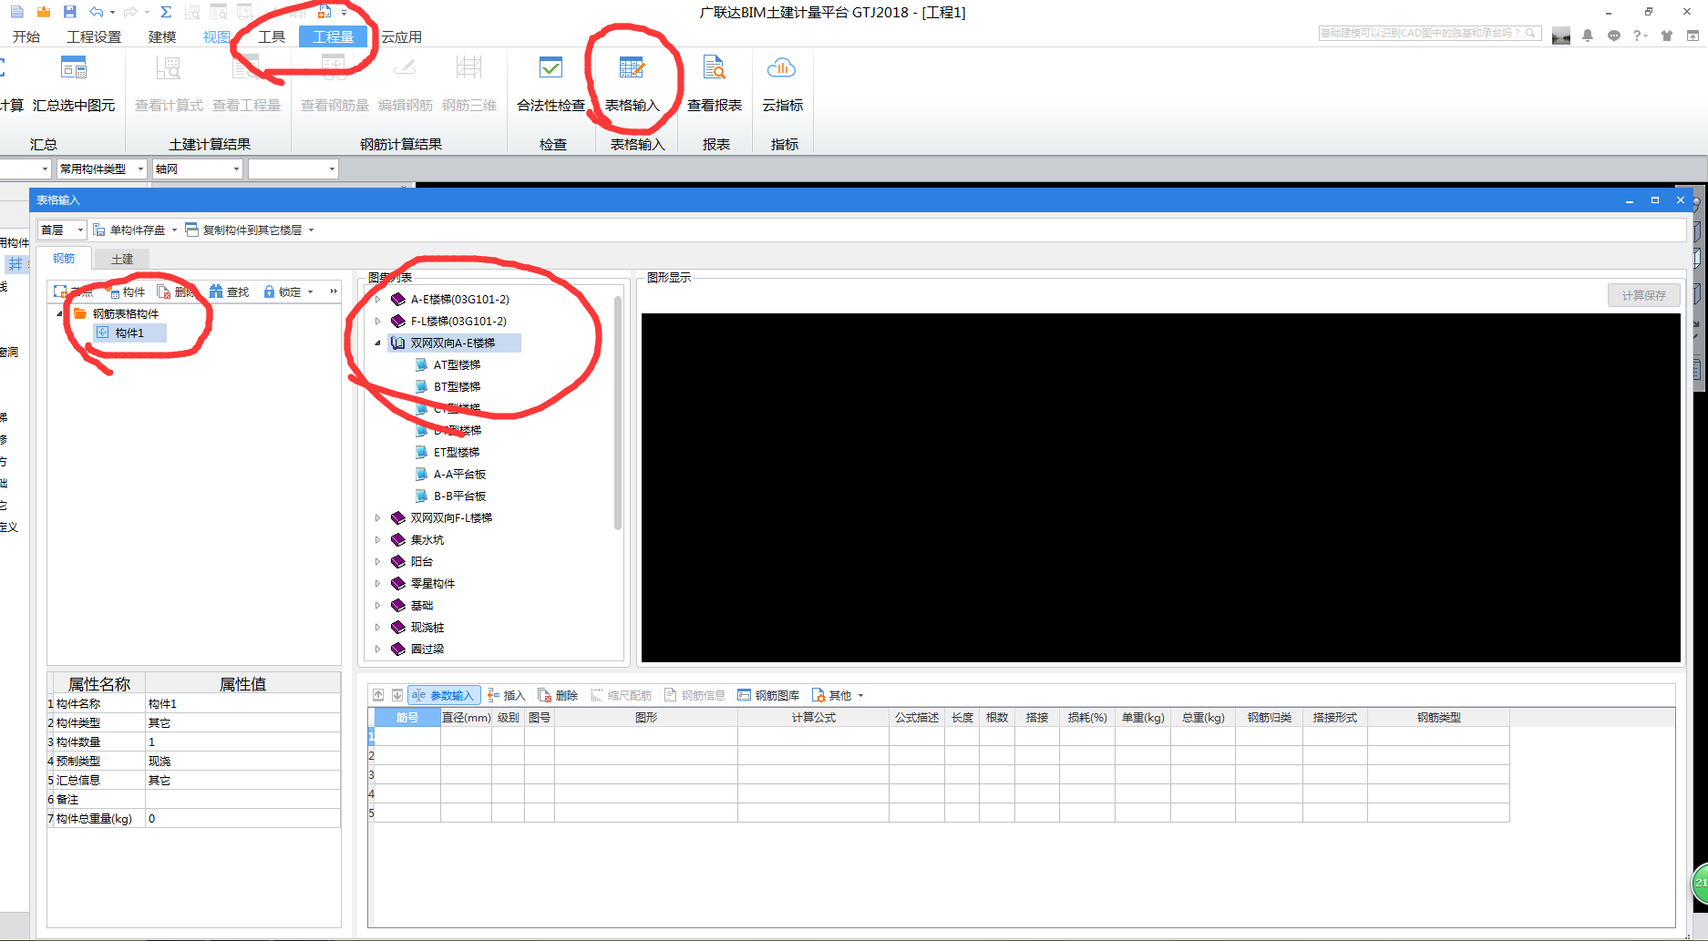Image resolution: width=1708 pixels, height=941 pixels.
Task: Select AT型楼梯 in atlas list
Action: [457, 364]
